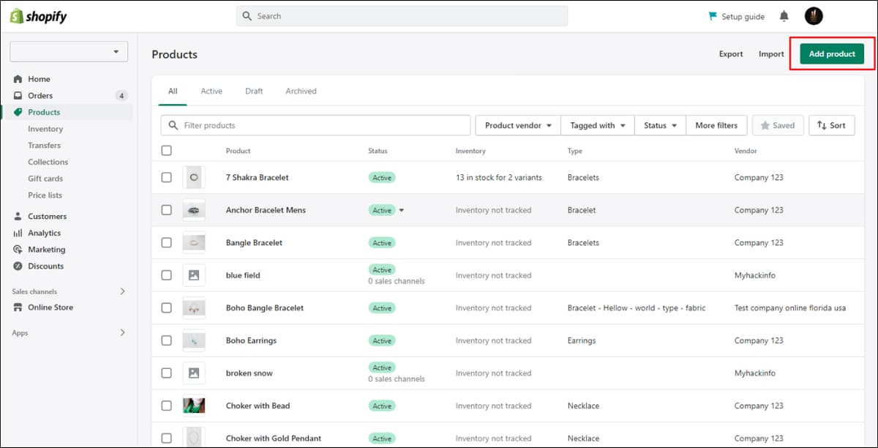Open notifications bell

tap(784, 16)
